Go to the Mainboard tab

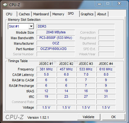point(41,14)
